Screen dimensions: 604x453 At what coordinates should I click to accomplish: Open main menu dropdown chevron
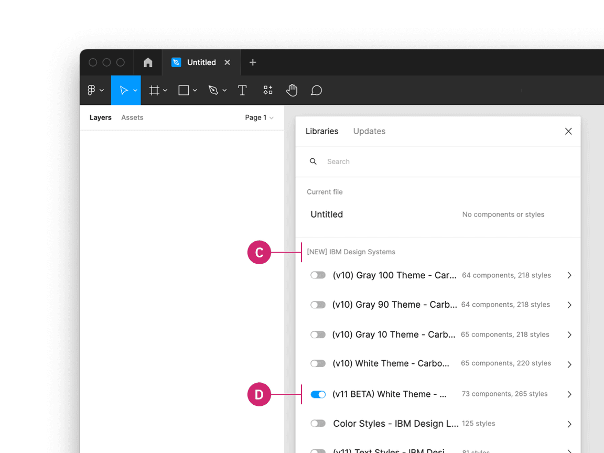coord(102,91)
